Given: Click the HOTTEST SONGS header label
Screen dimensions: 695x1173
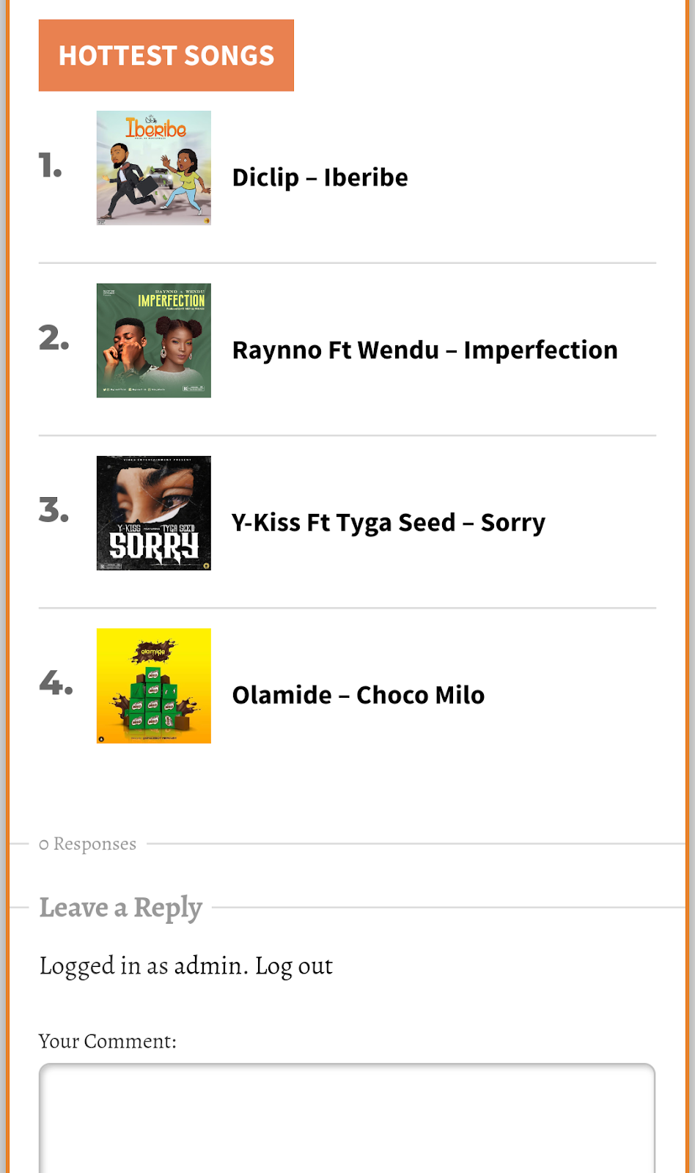Looking at the screenshot, I should pyautogui.click(x=166, y=56).
